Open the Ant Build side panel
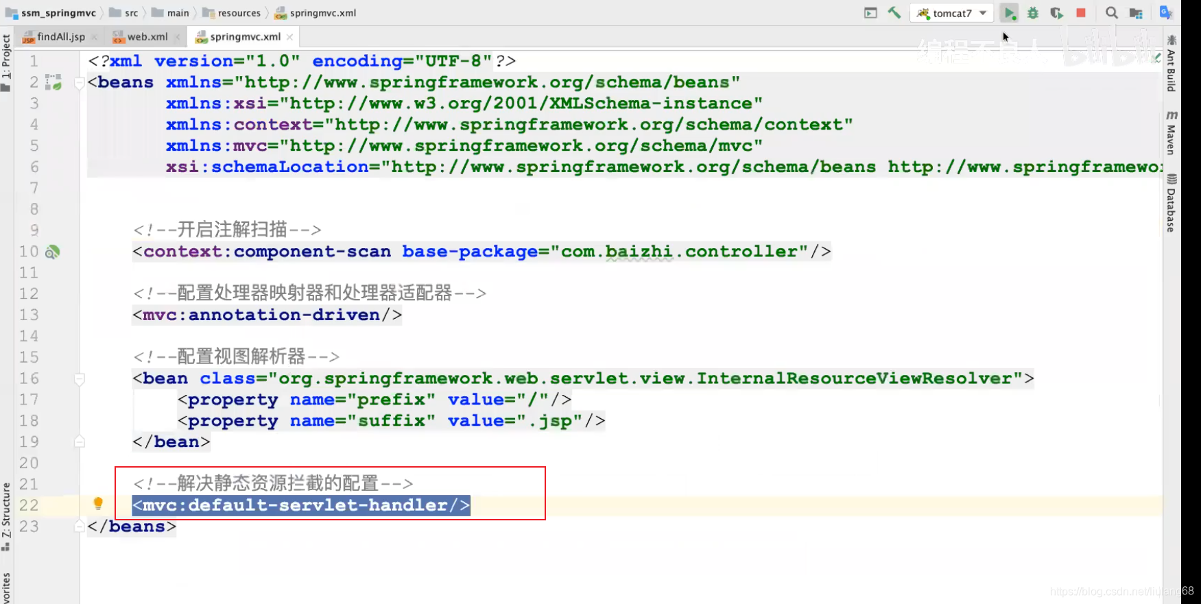 (x=1172, y=63)
